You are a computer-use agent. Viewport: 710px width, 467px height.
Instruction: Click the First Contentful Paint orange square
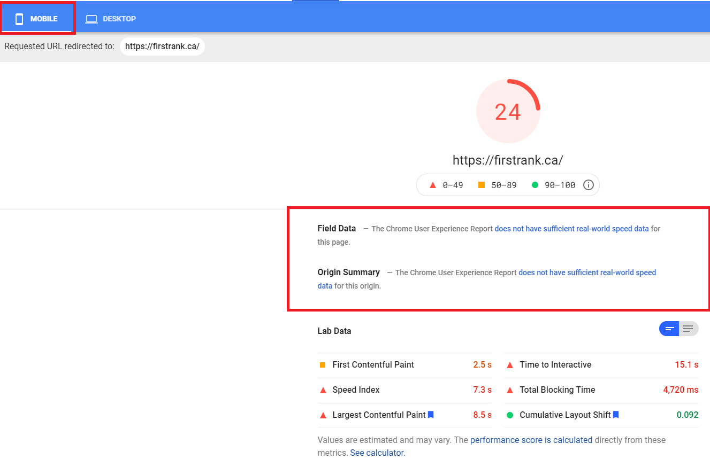pos(323,365)
